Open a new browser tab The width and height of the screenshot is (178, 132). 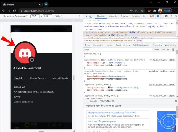click(46, 5)
